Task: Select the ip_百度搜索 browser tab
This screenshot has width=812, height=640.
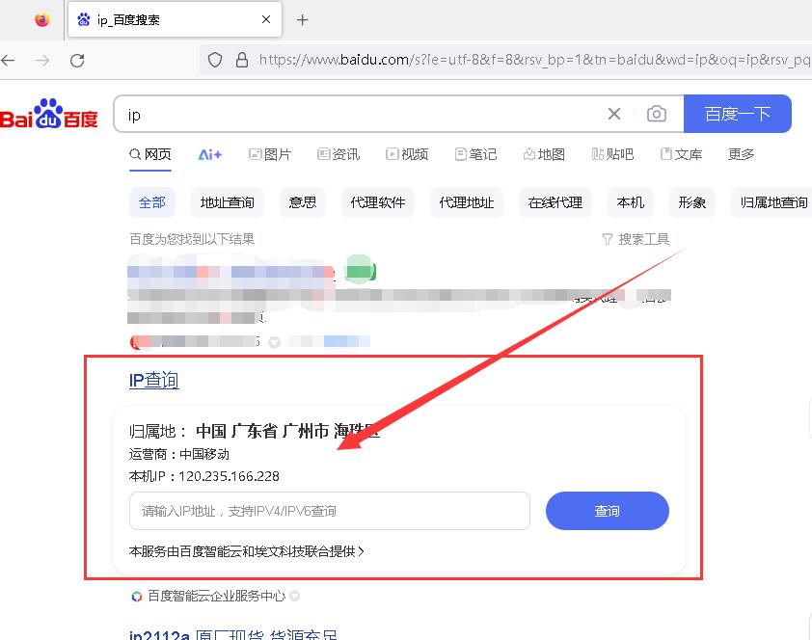Action: [x=176, y=19]
